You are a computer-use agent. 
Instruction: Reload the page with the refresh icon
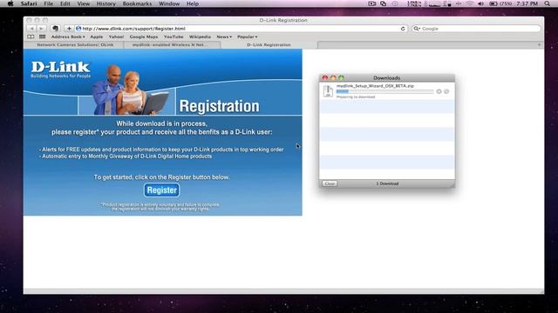[403, 29]
